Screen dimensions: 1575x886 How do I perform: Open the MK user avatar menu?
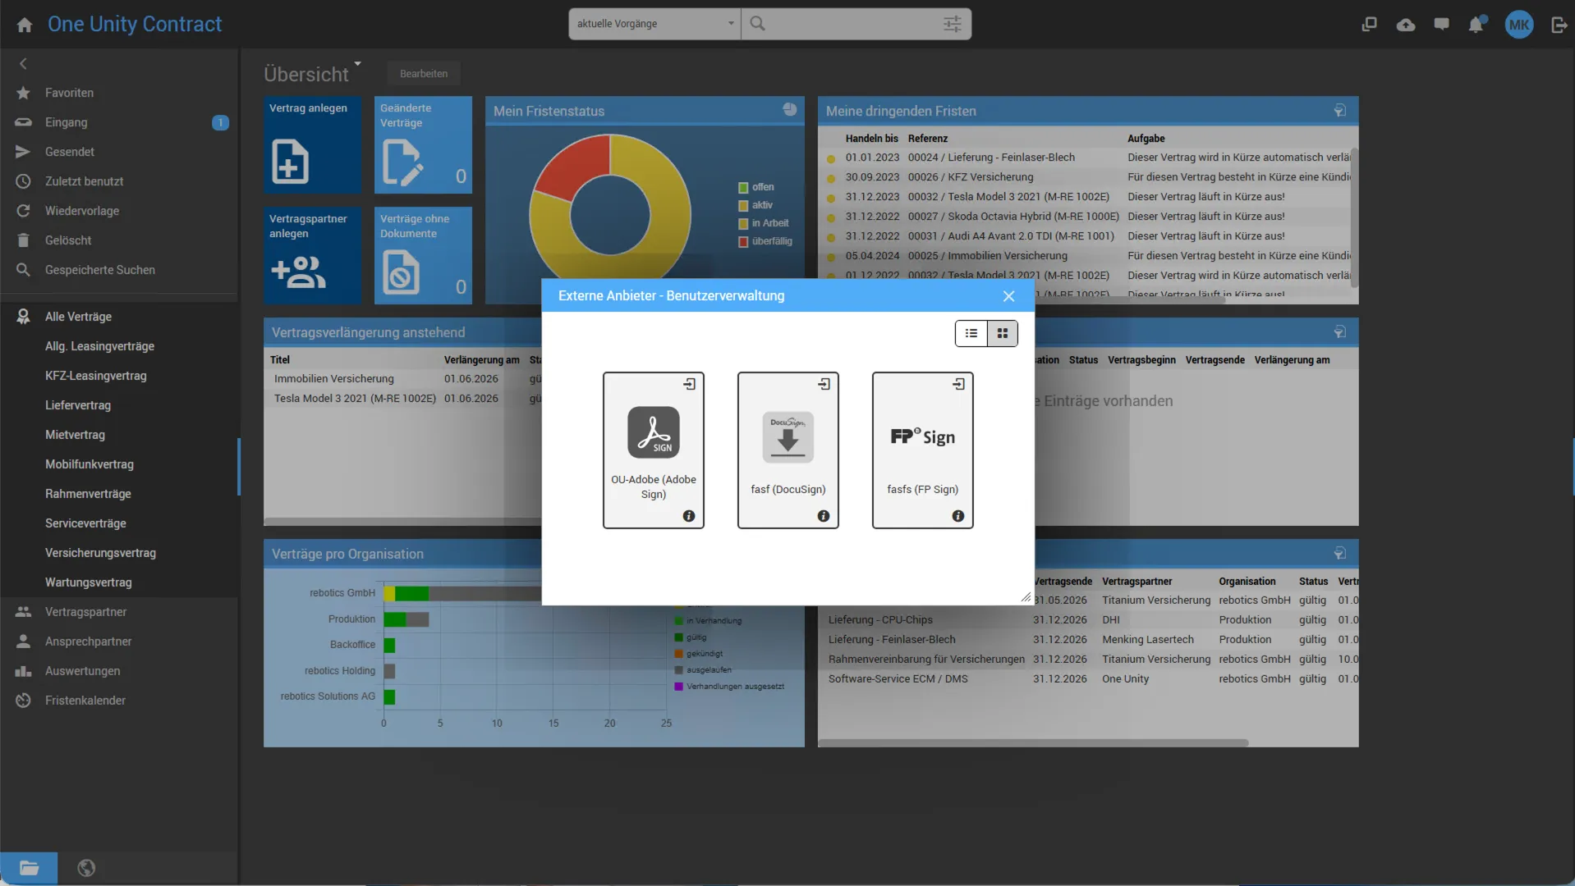(x=1519, y=25)
